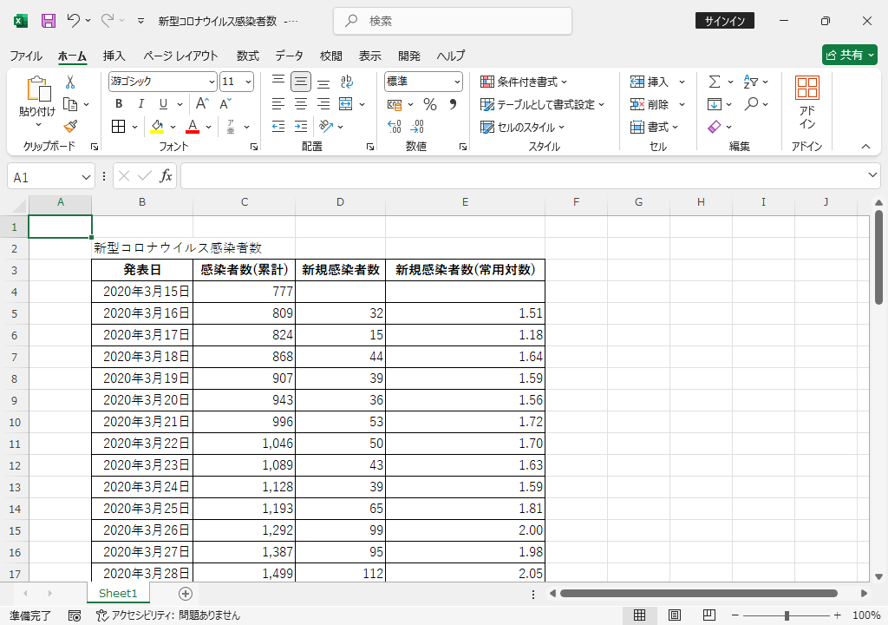Open the number format dropdown 標準
Screen dimensions: 888x625
point(457,82)
